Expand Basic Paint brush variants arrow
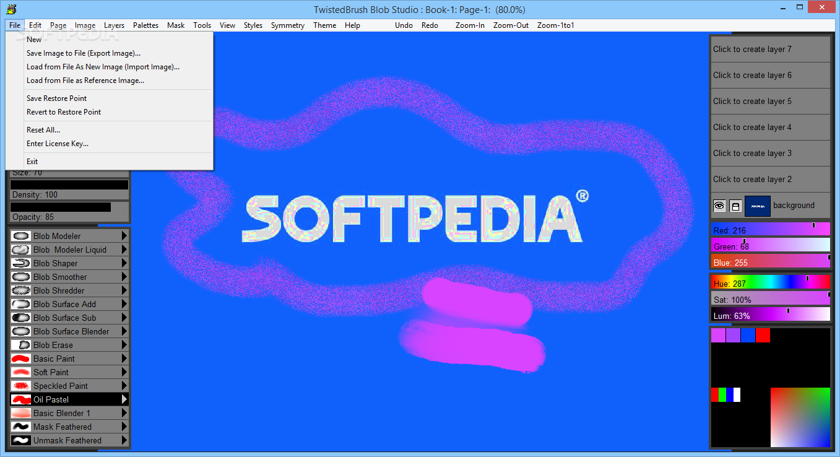Screen dimensions: 840x457 point(124,359)
